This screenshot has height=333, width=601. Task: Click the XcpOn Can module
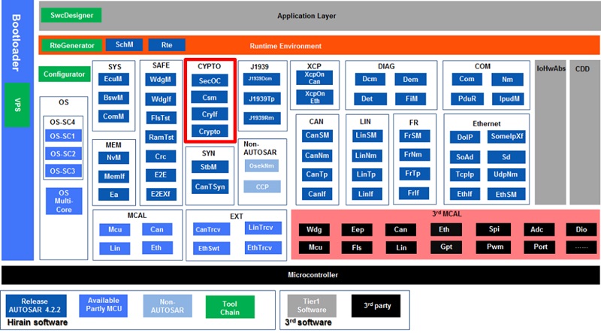click(x=314, y=78)
